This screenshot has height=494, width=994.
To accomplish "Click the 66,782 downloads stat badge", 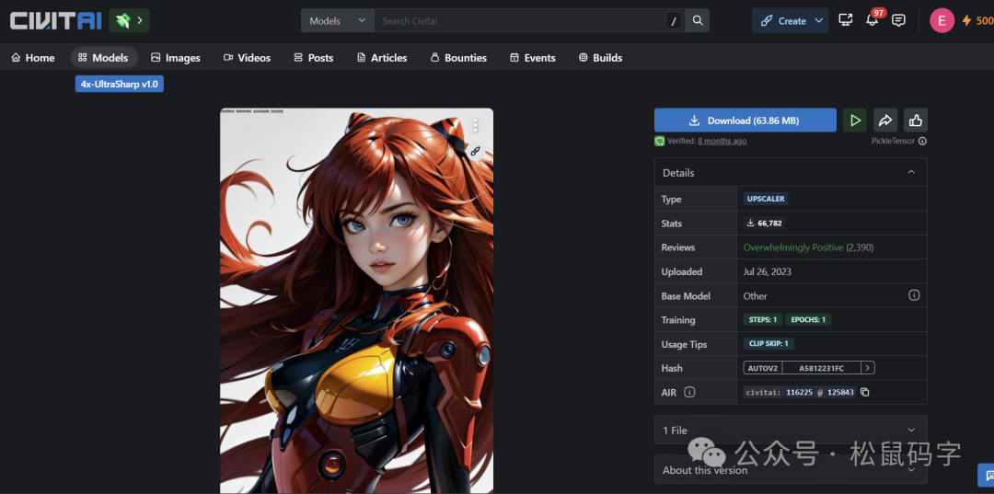I will (x=765, y=223).
